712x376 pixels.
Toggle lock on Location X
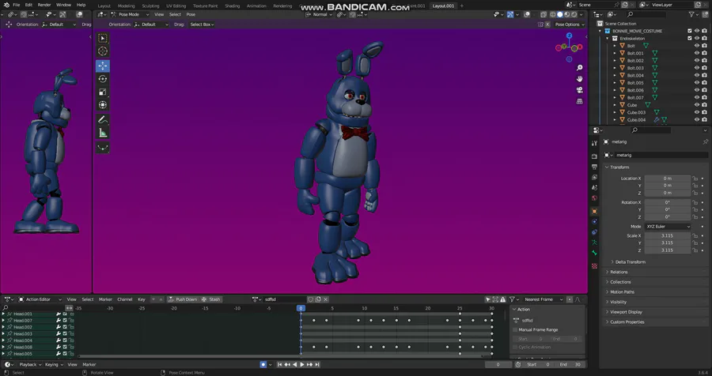point(695,179)
